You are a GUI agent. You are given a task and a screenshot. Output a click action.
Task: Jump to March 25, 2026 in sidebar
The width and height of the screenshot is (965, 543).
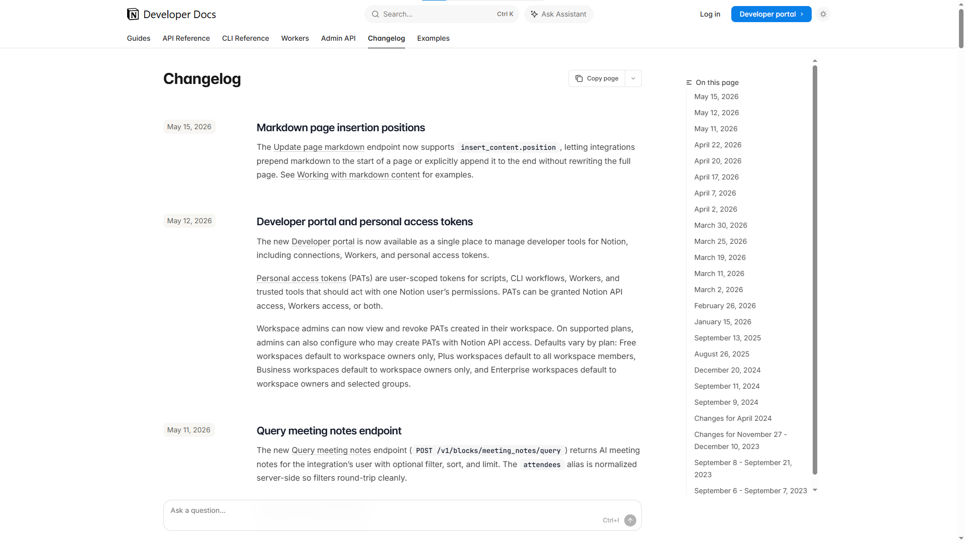(720, 241)
